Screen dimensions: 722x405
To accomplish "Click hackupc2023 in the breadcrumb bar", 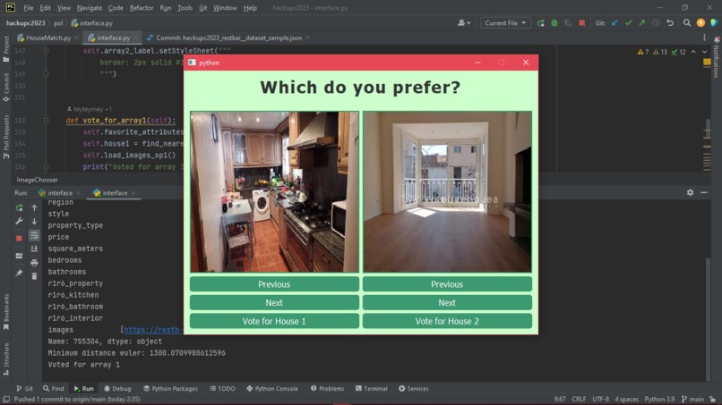I will point(26,23).
